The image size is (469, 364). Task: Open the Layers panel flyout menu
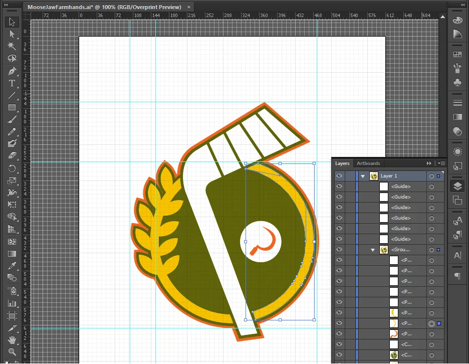(x=441, y=163)
